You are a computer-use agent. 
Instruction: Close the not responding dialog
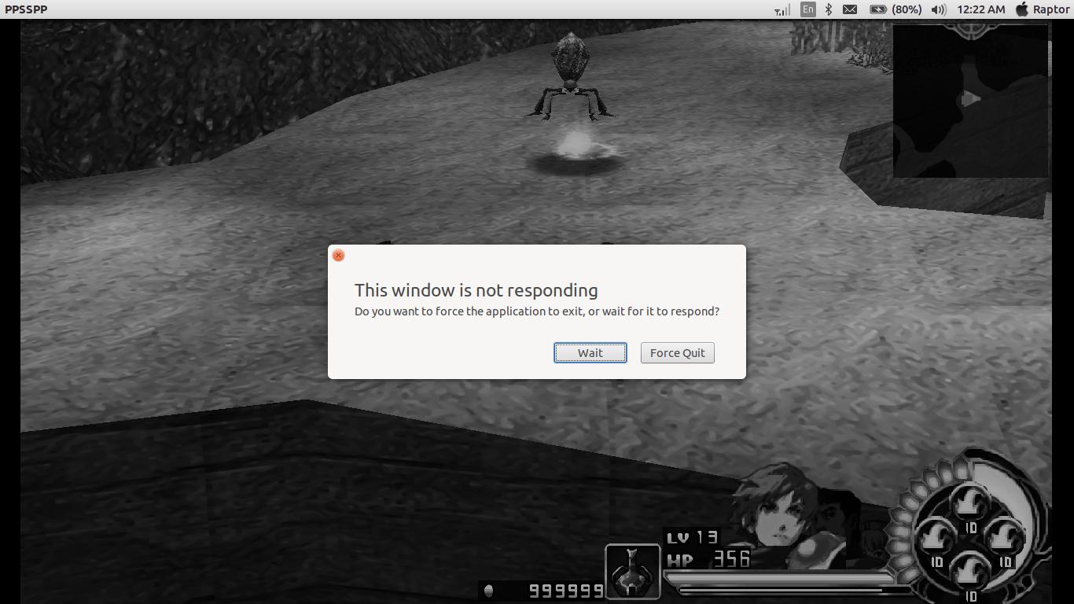point(338,256)
